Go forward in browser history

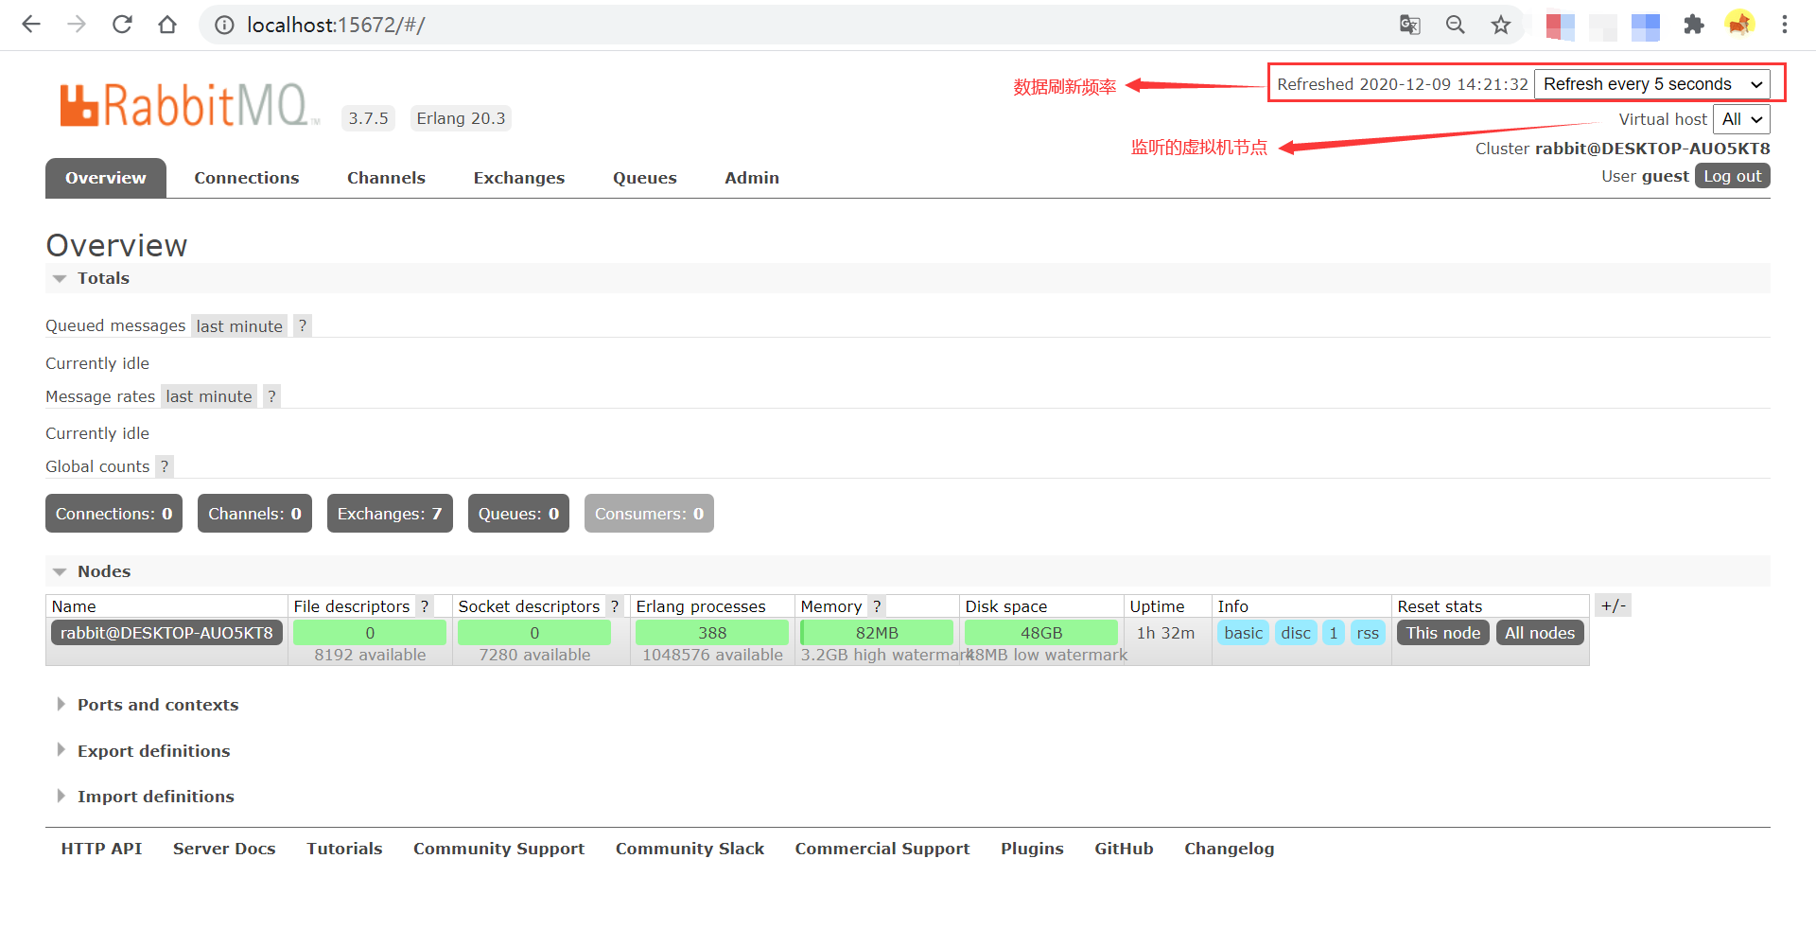pyautogui.click(x=77, y=25)
